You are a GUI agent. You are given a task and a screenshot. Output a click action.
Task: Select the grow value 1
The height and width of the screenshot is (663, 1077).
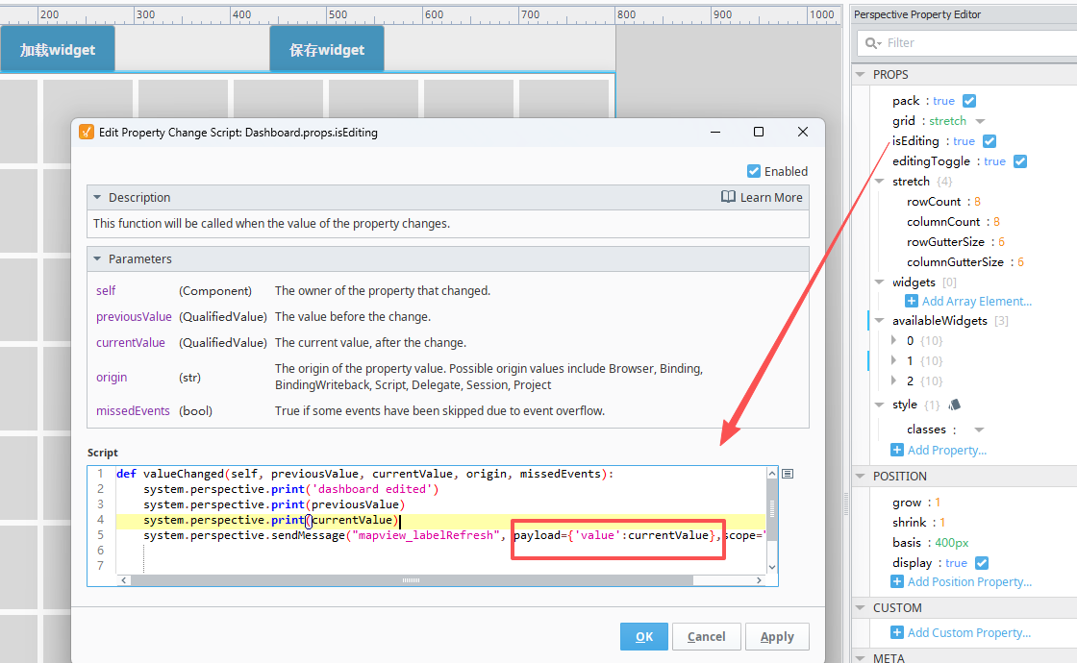click(938, 503)
